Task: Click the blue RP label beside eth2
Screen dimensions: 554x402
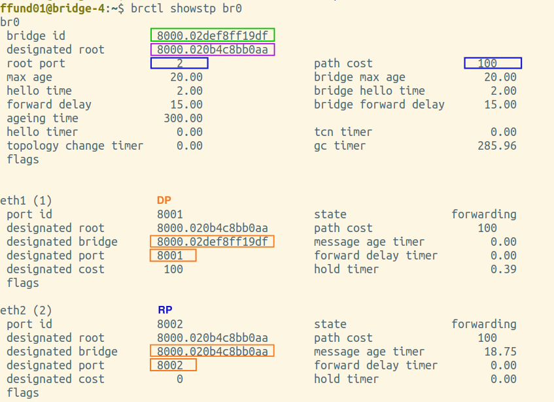Action: click(165, 310)
